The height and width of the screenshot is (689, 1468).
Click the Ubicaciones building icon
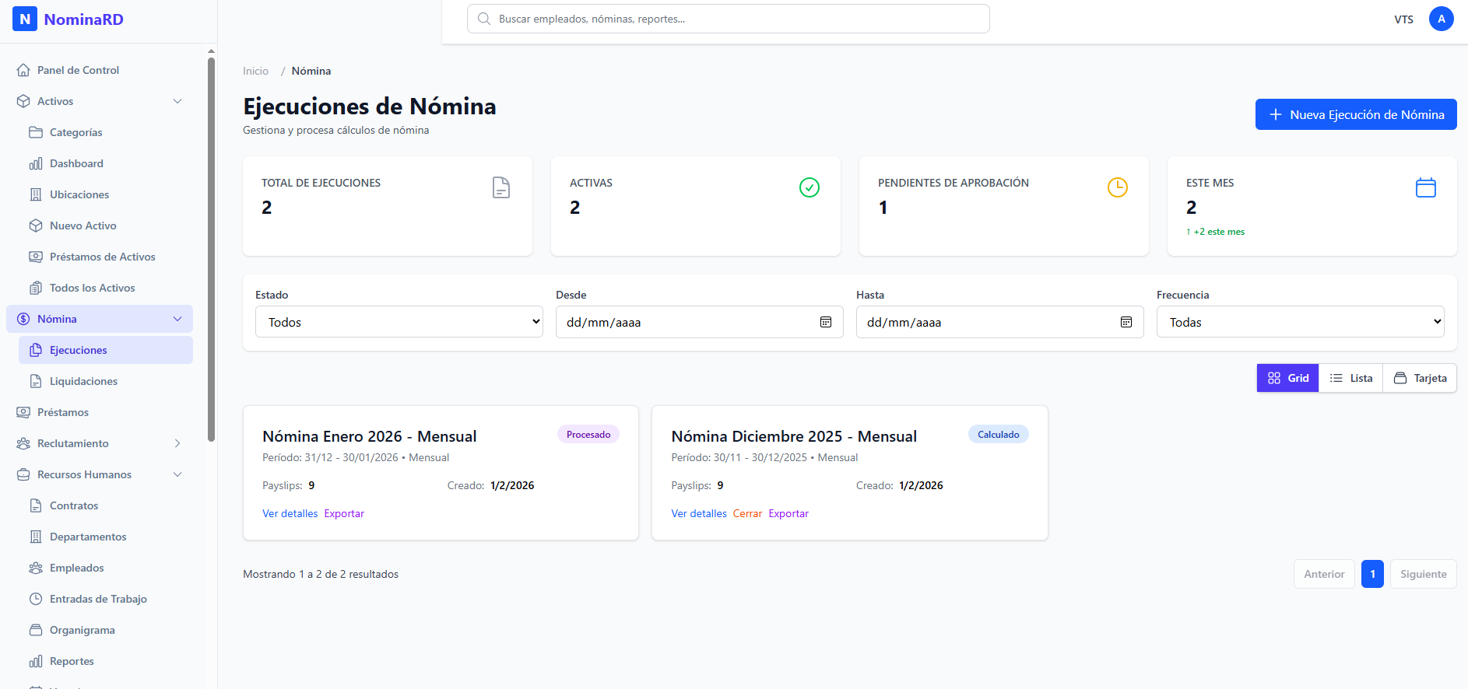coord(36,194)
